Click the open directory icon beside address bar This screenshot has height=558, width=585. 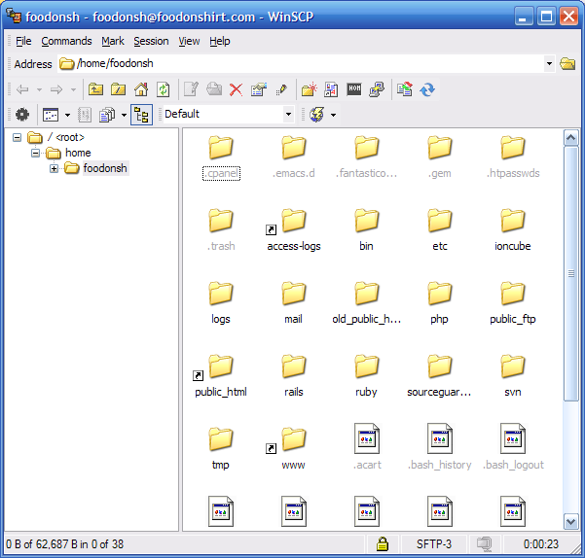(x=567, y=64)
